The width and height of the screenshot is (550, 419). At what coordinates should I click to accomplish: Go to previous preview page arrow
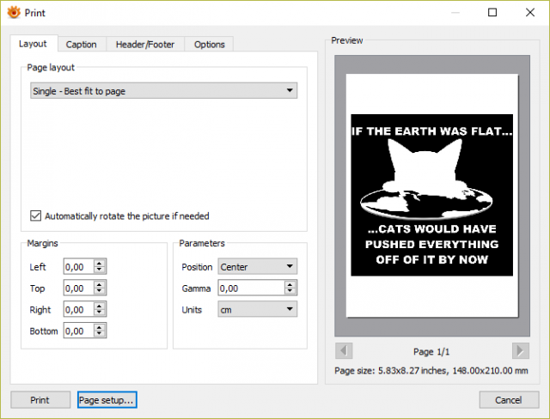[344, 350]
